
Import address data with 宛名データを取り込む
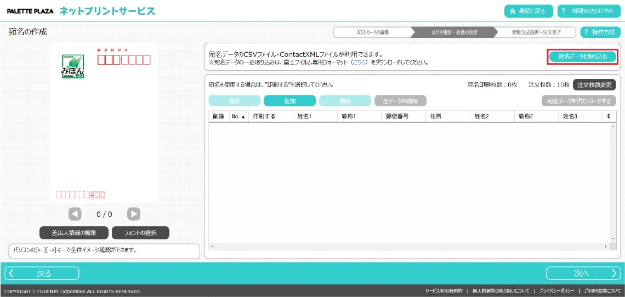[x=582, y=56]
